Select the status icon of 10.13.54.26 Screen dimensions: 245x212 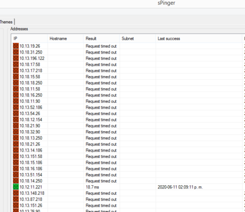point(16,113)
